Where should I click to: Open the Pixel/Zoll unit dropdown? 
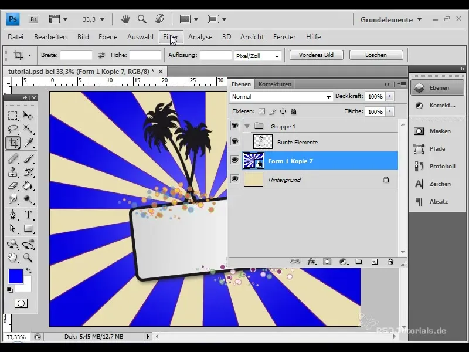tap(257, 56)
